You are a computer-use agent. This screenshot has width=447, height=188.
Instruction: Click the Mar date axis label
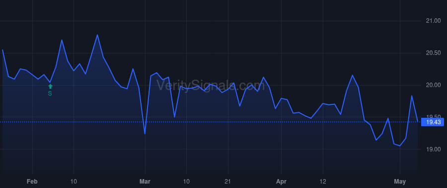(145, 182)
